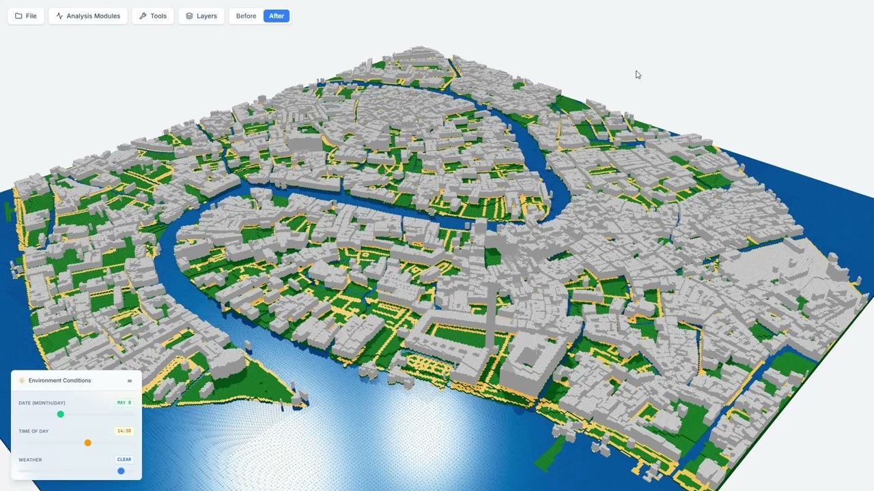The image size is (874, 491).
Task: Select the After view toggle
Action: [x=277, y=16]
